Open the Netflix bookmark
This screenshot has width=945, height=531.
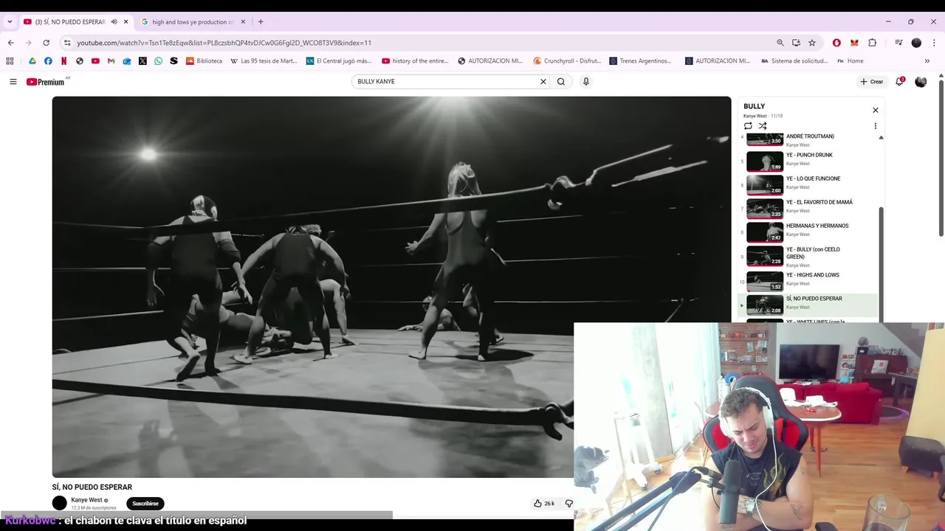tap(64, 61)
